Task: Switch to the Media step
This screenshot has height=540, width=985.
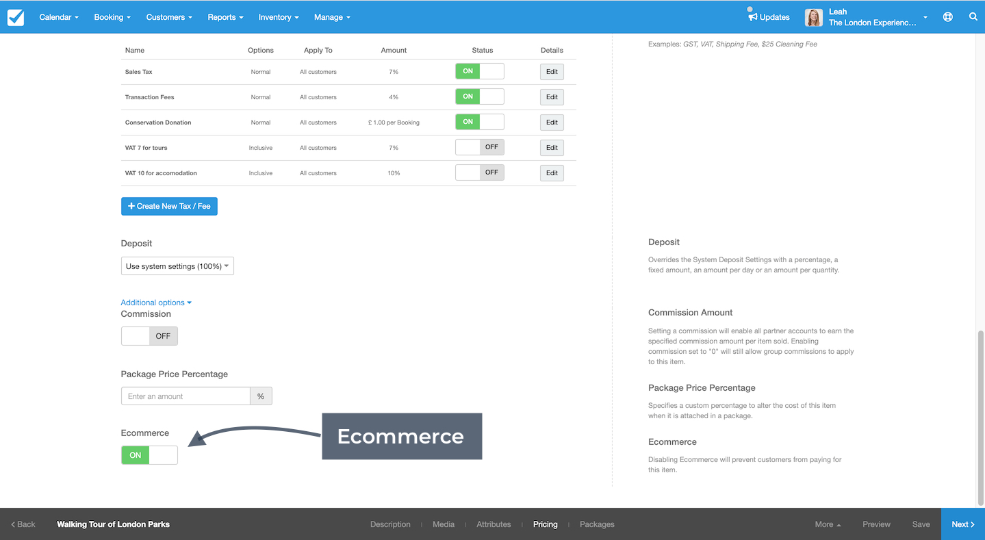Action: 444,524
